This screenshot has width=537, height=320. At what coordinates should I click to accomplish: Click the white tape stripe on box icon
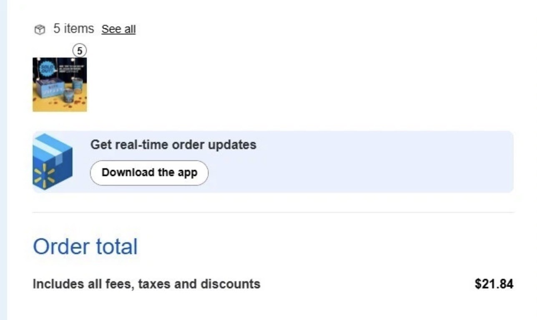pyautogui.click(x=47, y=148)
